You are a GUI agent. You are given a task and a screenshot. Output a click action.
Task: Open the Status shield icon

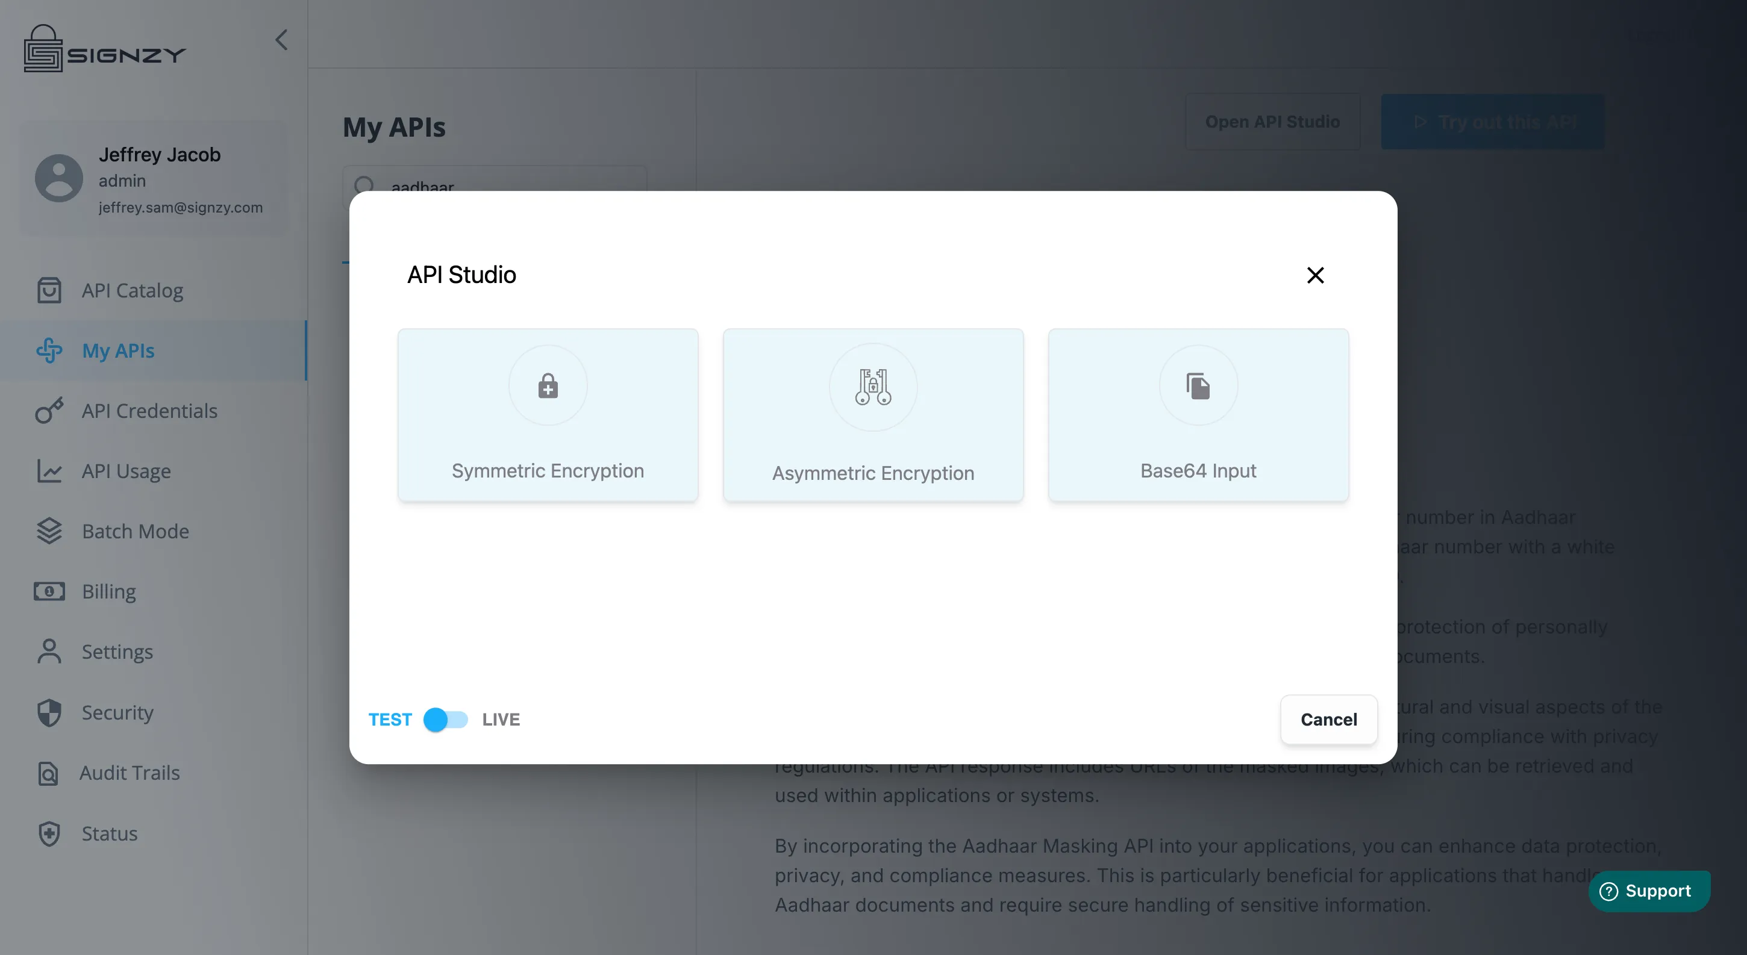pos(49,833)
